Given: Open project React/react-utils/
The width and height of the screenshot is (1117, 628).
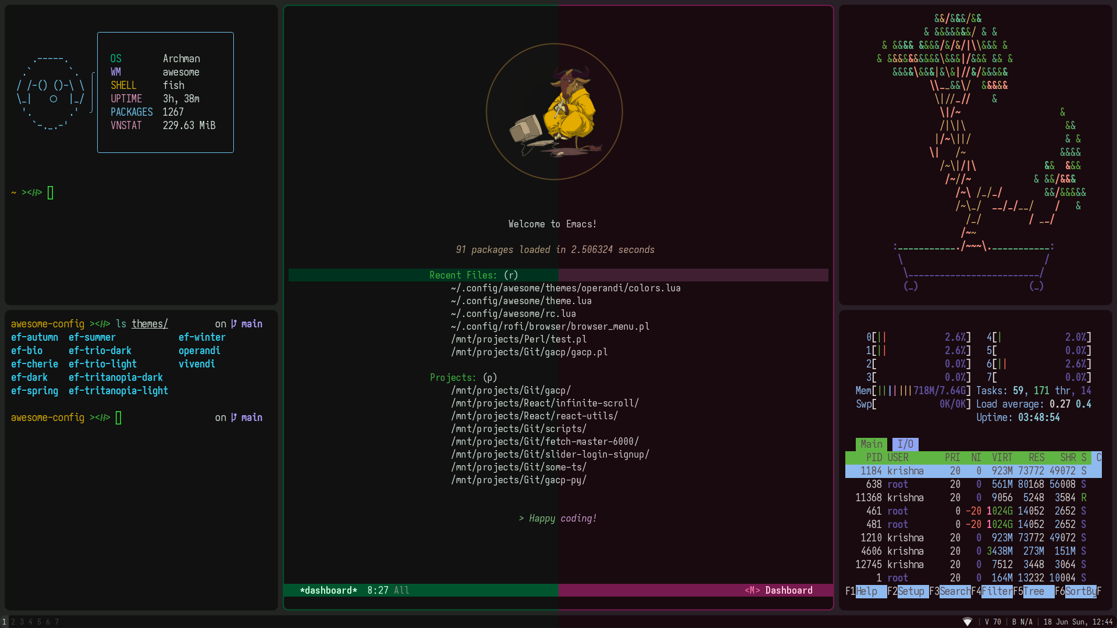Looking at the screenshot, I should [535, 416].
